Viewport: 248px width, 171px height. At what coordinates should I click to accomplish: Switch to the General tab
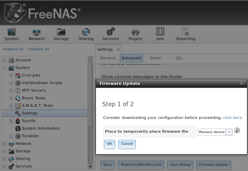coord(108,58)
